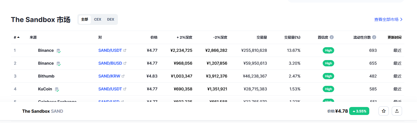Click the 置信度 info icon
Viewport: 417px width, 123px height.
pyautogui.click(x=332, y=37)
